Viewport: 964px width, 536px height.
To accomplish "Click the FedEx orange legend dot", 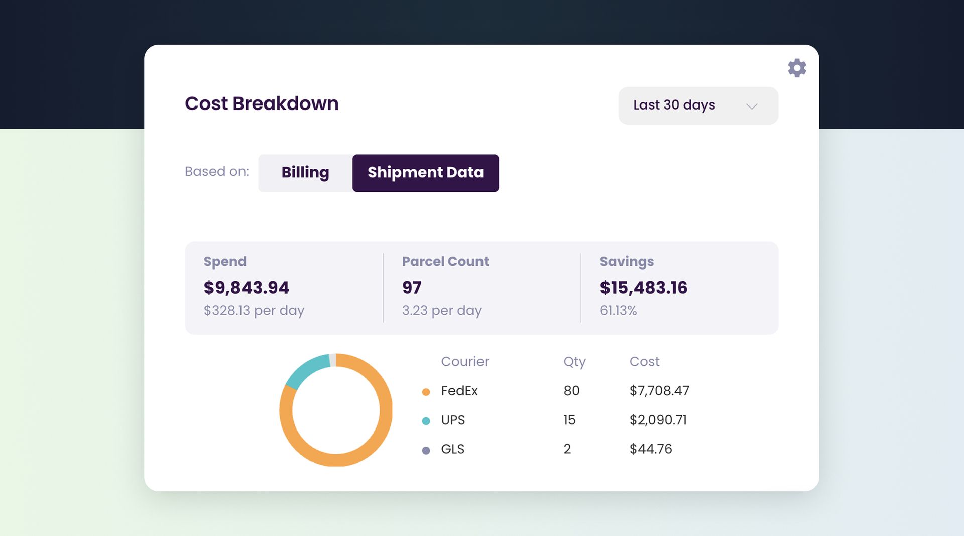I will (426, 391).
